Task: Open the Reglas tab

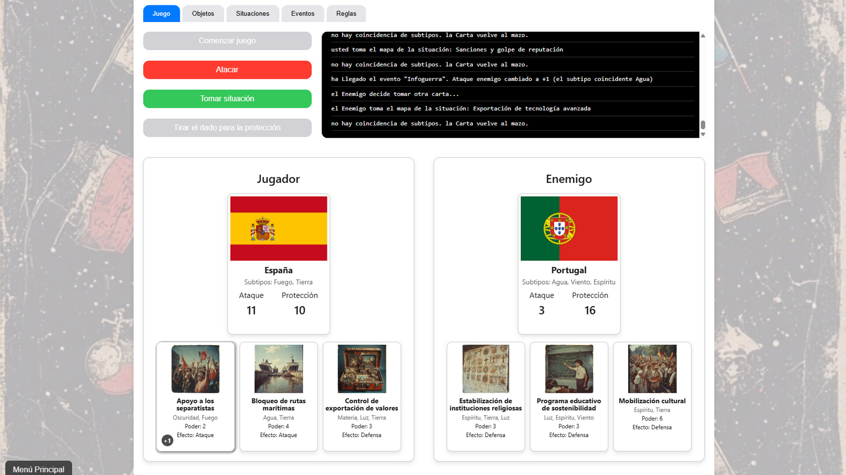Action: click(346, 14)
